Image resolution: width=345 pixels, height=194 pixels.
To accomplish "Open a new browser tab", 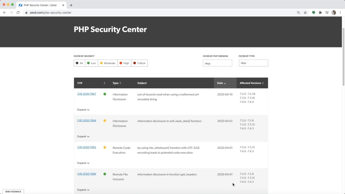I will pyautogui.click(x=71, y=5).
